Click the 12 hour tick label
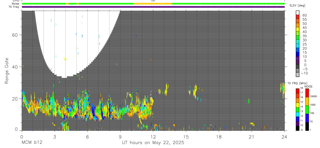Viewport: 320px width, 148px height. [x=153, y=137]
